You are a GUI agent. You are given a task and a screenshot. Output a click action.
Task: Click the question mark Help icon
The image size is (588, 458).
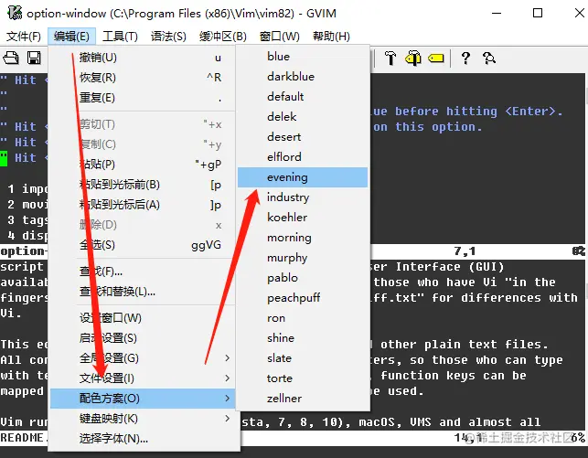pyautogui.click(x=465, y=59)
